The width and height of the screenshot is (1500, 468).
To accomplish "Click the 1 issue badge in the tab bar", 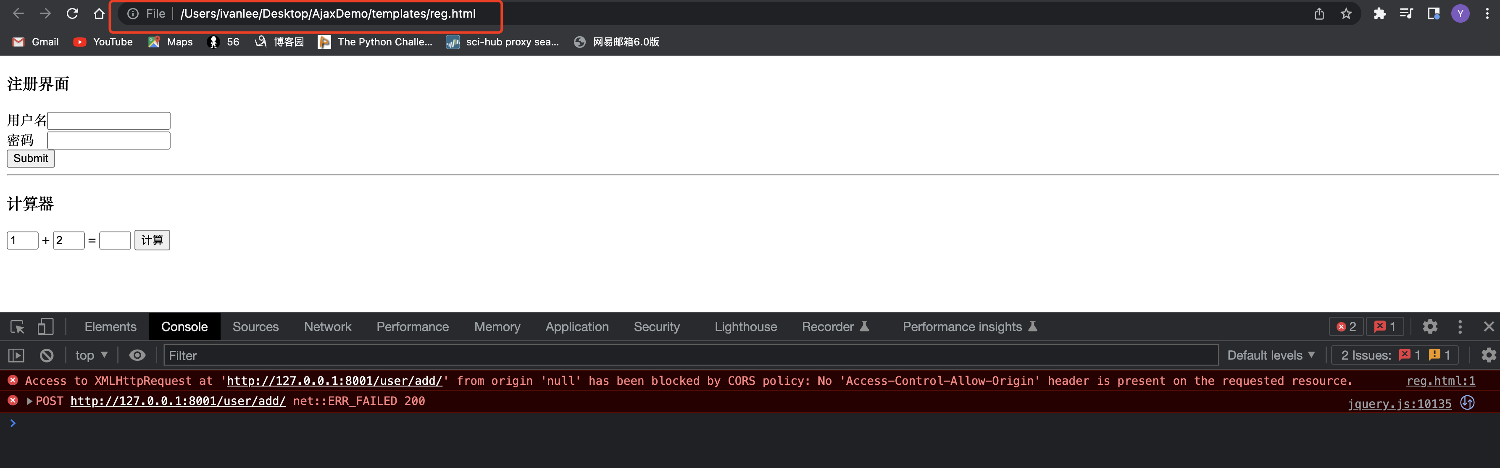I will pos(1385,326).
